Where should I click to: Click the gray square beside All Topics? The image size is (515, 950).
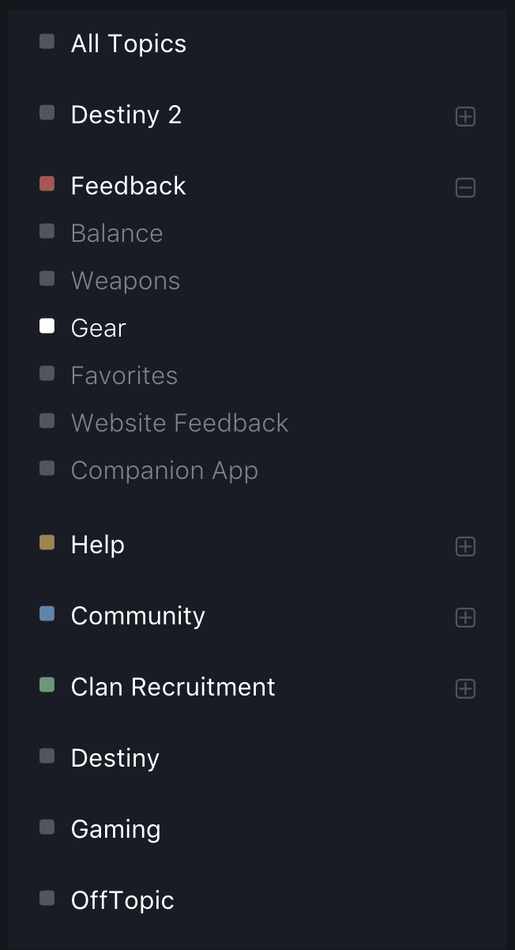click(47, 42)
